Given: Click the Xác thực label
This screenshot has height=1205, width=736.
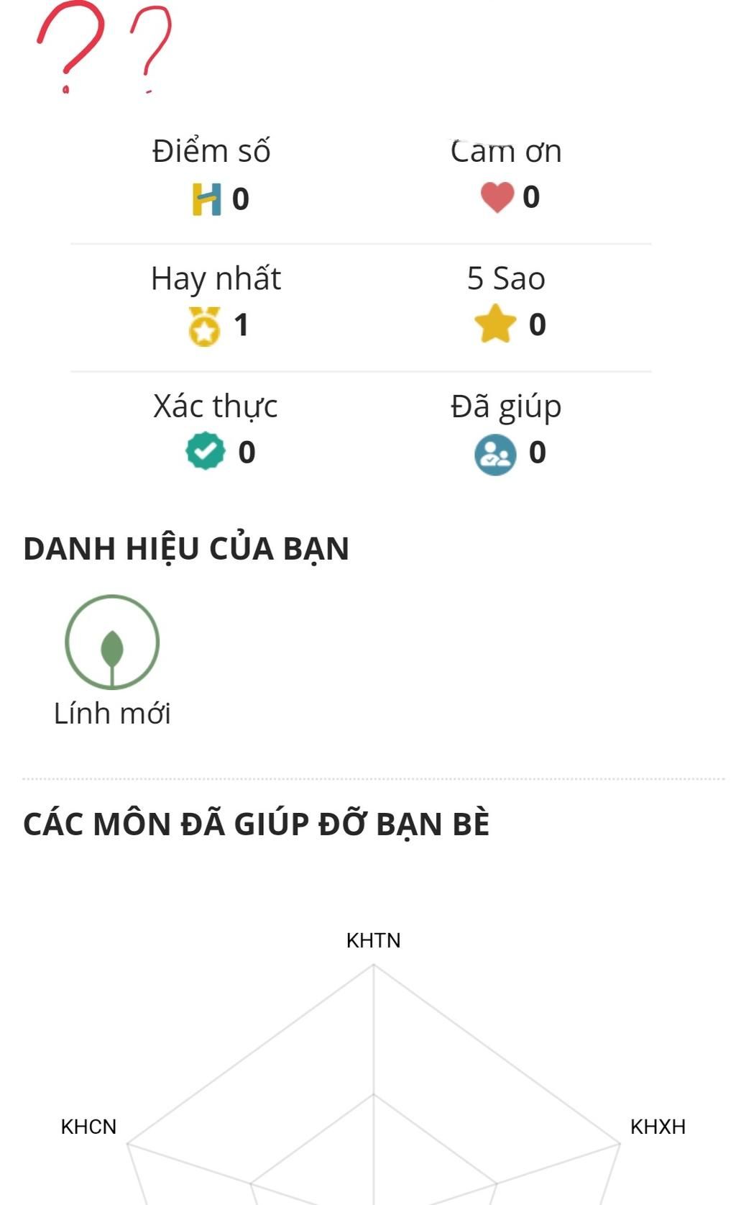Looking at the screenshot, I should coord(215,406).
